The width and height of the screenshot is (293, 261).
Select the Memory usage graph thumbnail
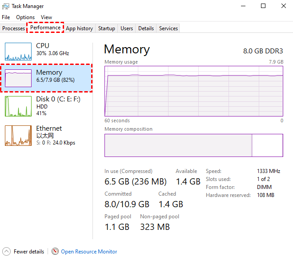pos(18,78)
